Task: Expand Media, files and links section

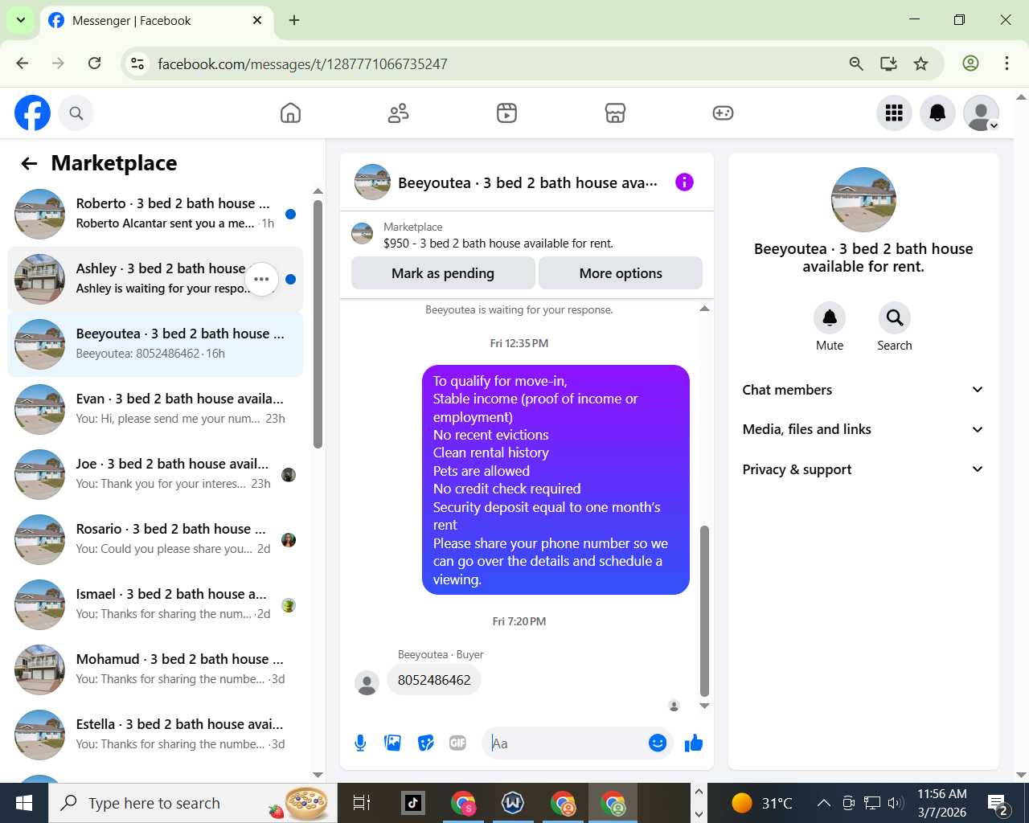Action: pyautogui.click(x=863, y=429)
